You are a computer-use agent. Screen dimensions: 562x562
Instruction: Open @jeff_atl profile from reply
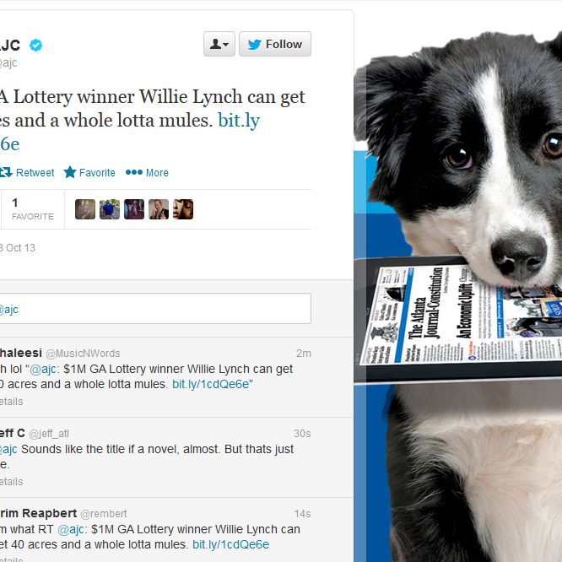pos(49,434)
